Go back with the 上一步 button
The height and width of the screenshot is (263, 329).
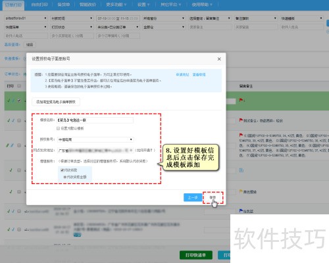click(x=193, y=197)
